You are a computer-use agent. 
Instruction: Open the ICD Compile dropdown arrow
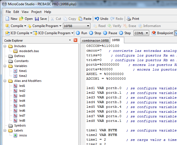pos(31,33)
